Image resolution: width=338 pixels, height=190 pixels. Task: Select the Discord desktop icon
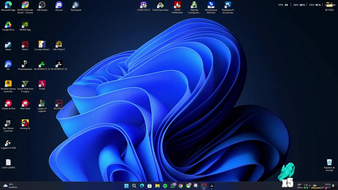[59, 7]
